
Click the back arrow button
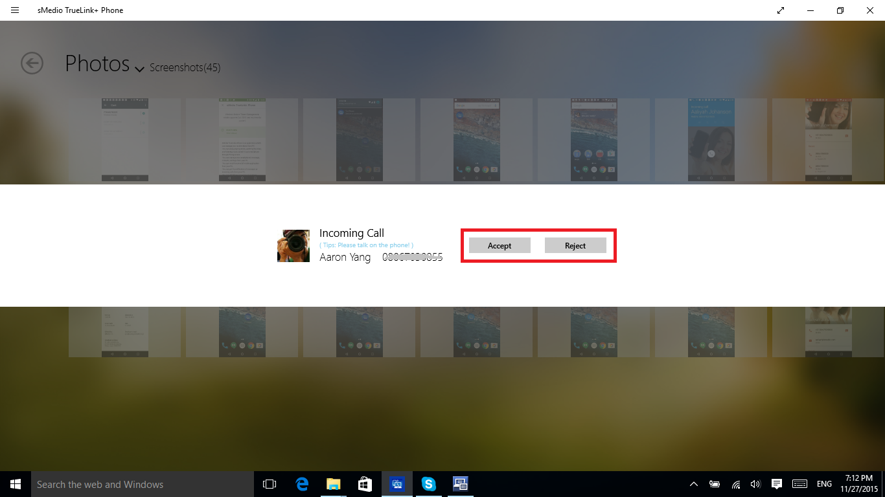click(x=32, y=63)
